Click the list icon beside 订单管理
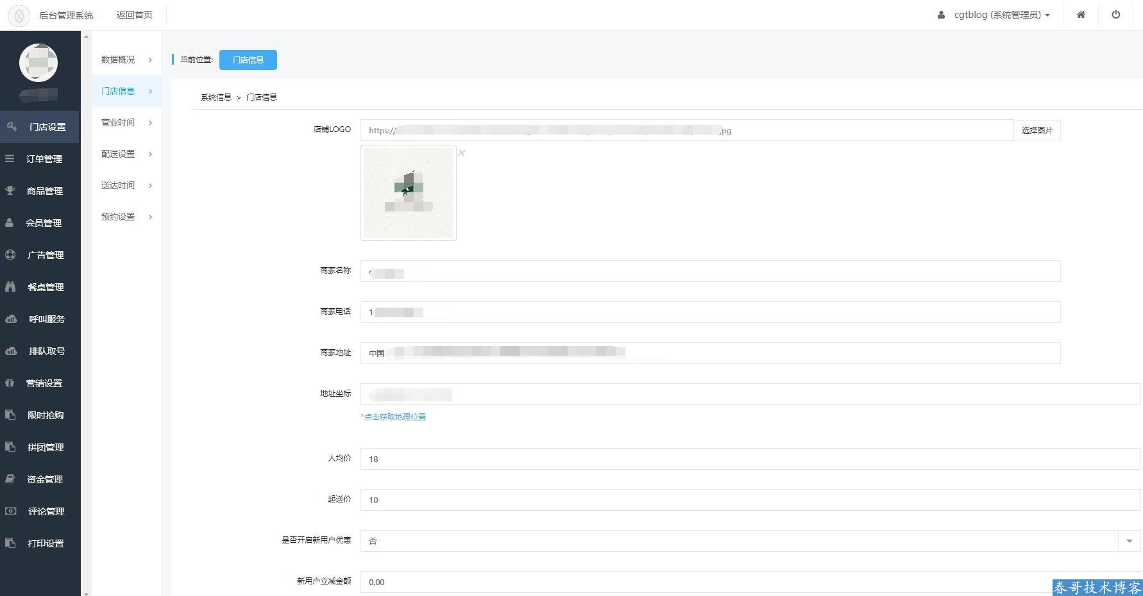Viewport: 1143px width, 596px height. coord(10,159)
